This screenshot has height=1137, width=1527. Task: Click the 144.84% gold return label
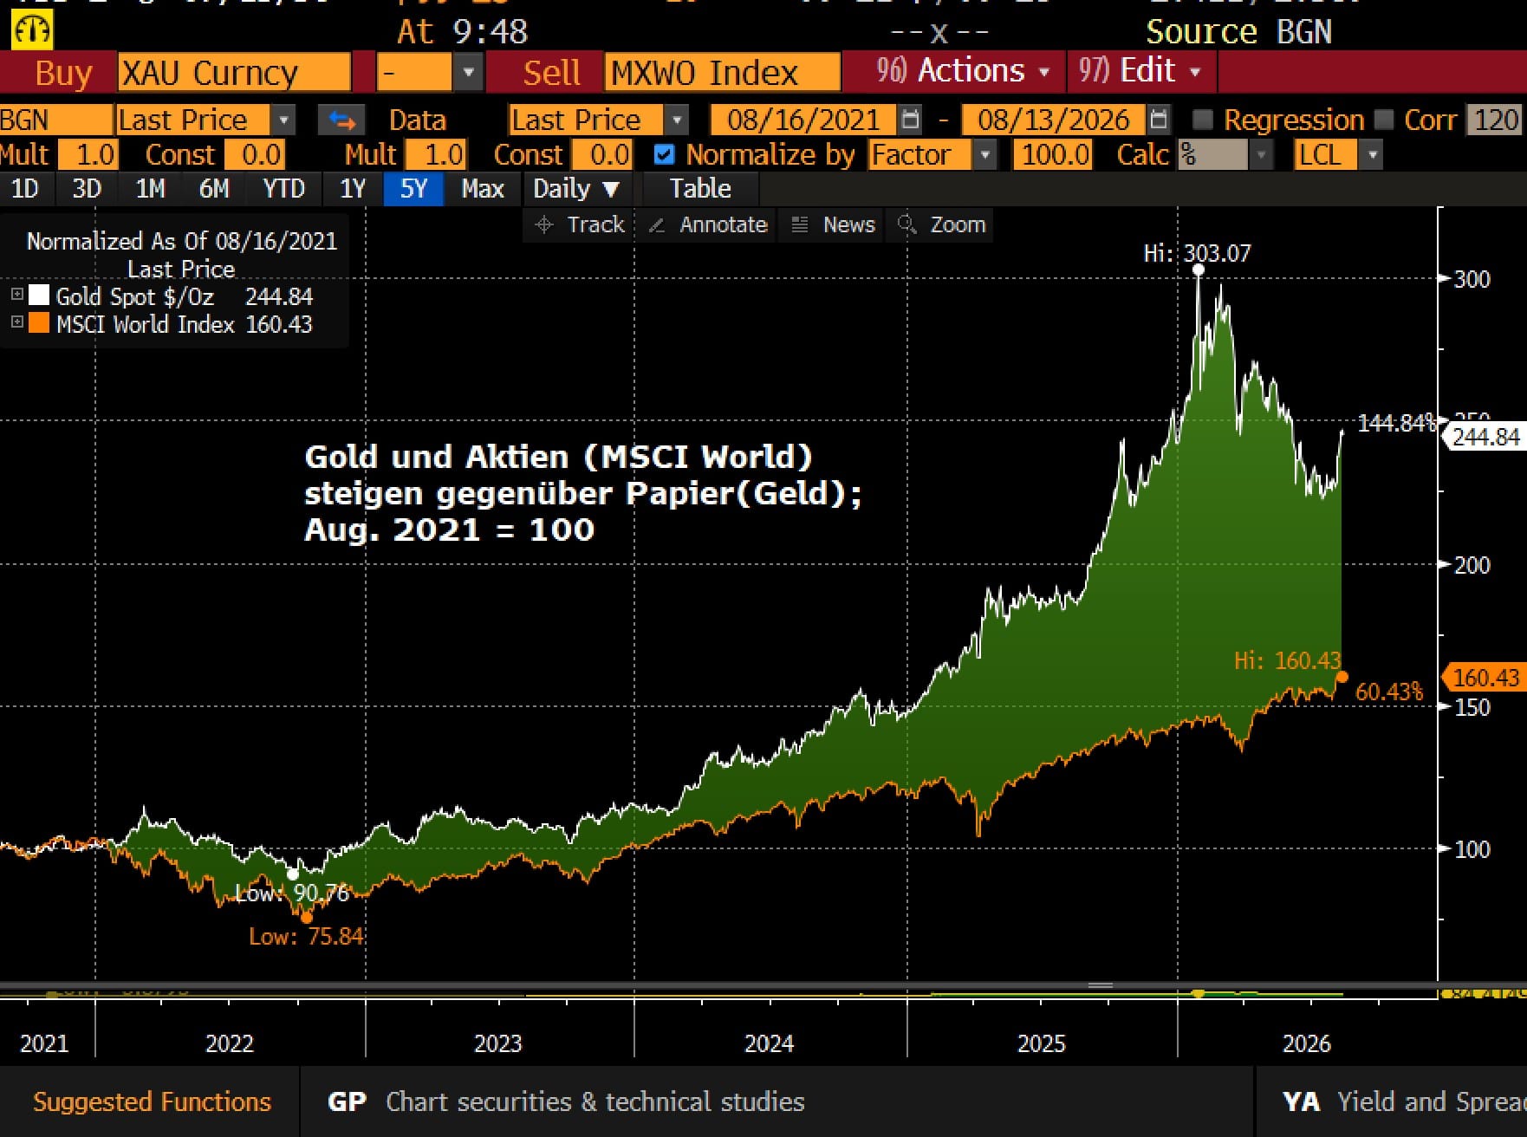(1396, 423)
